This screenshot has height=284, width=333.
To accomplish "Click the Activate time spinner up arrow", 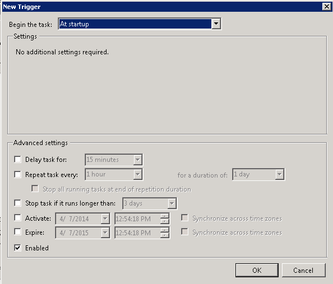I will point(165,216).
